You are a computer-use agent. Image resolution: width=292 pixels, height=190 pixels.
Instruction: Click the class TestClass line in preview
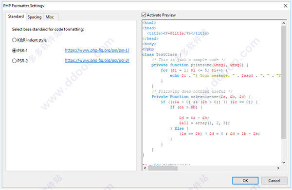pos(162,54)
